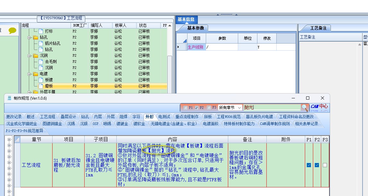Open the 叠层设计 tab

coord(68,117)
